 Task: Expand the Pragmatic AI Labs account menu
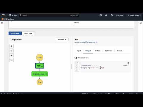[x=134, y=15]
